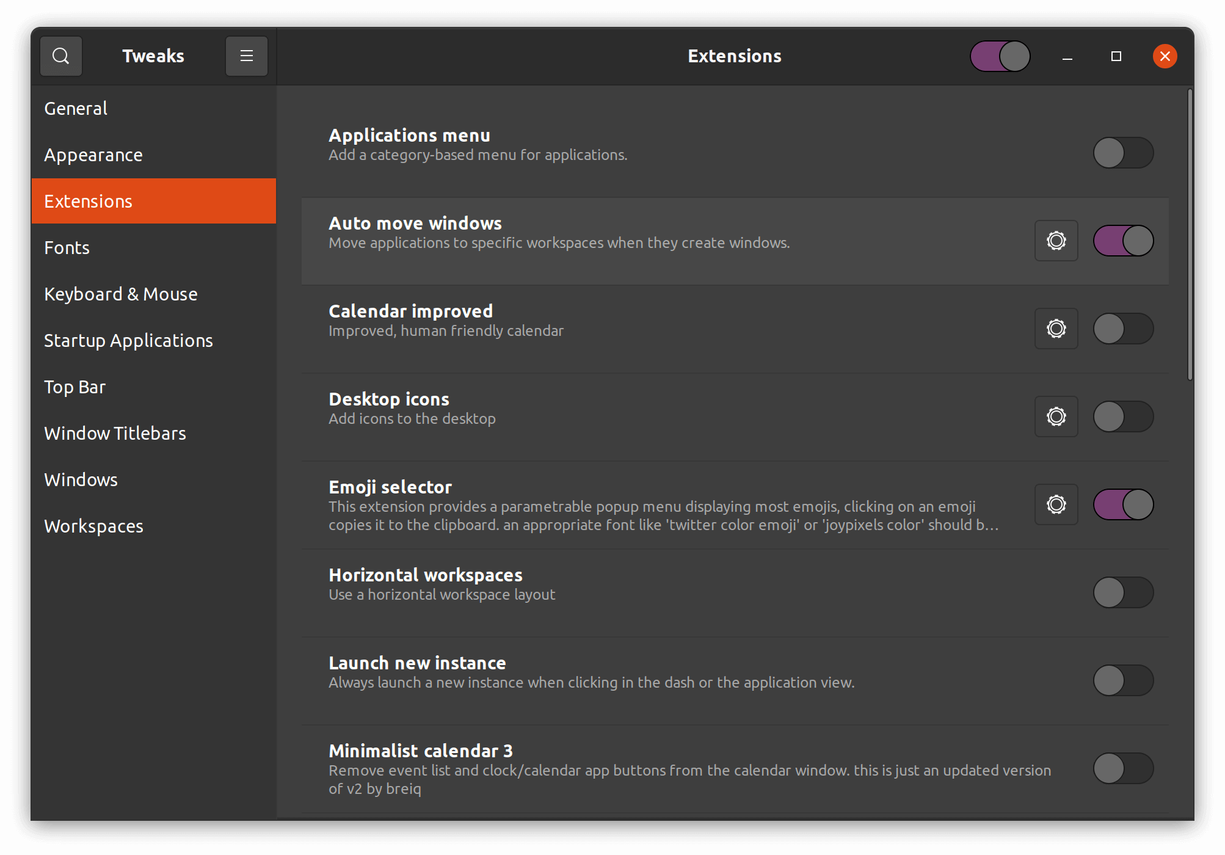Screen dimensions: 1225x855
Task: Click the search icon in Tweaks header
Action: point(61,56)
